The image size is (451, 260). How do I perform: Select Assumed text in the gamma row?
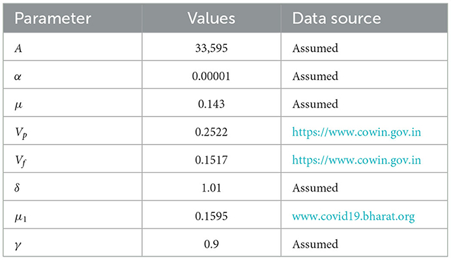315,244
